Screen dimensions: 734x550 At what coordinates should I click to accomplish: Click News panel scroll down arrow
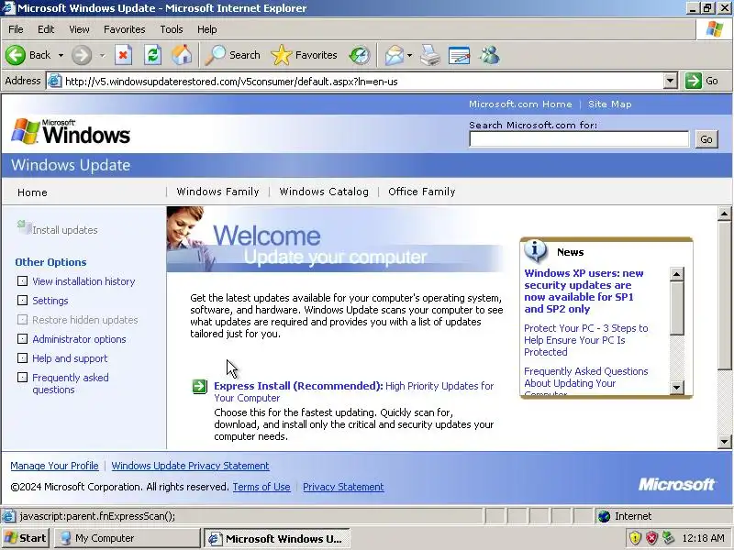[676, 387]
